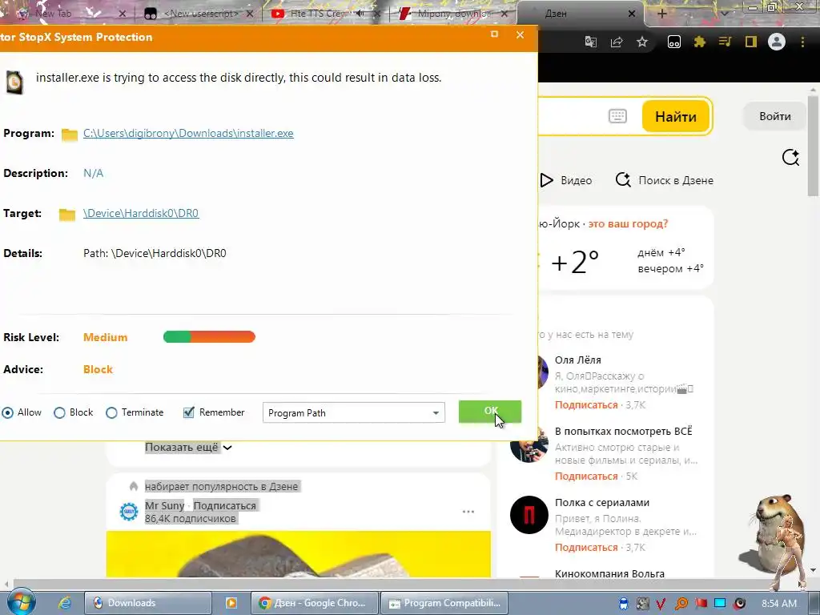Open Chrome's three-dot menu
Viewport: 820px width, 615px height.
point(802,42)
